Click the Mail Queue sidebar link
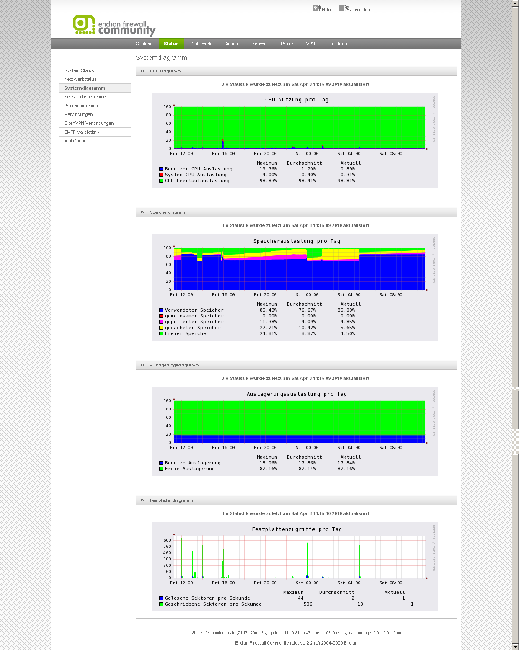519x650 pixels. (75, 141)
